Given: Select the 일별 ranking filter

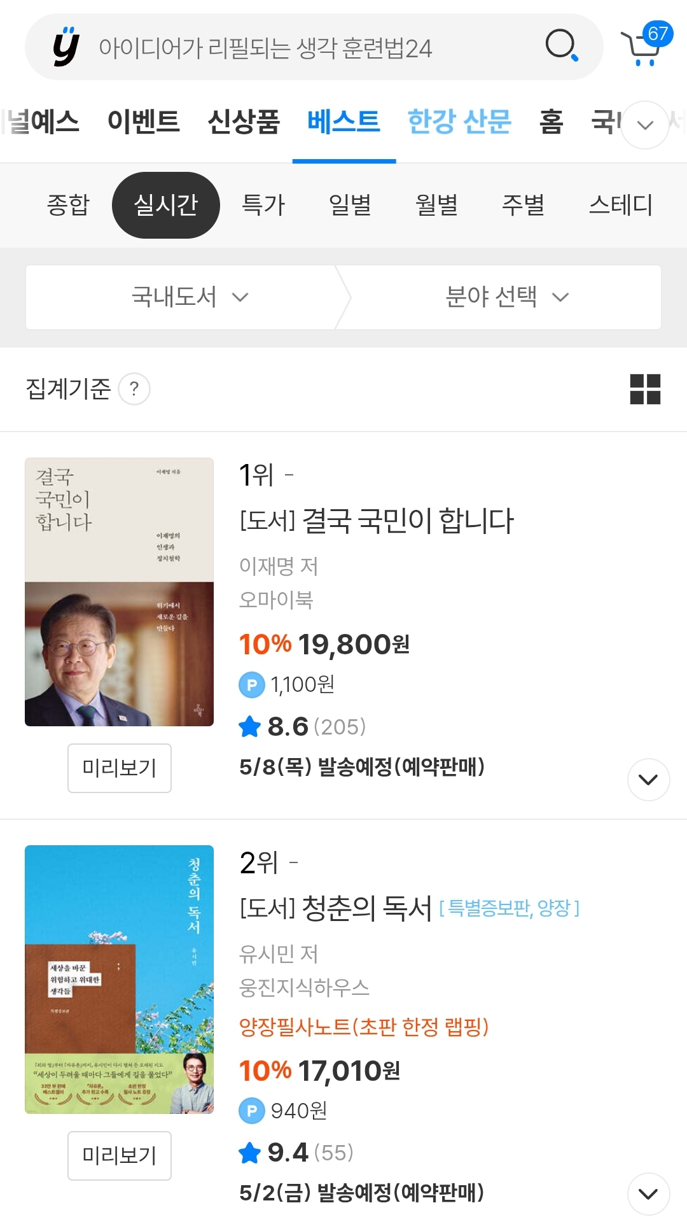Looking at the screenshot, I should [349, 205].
